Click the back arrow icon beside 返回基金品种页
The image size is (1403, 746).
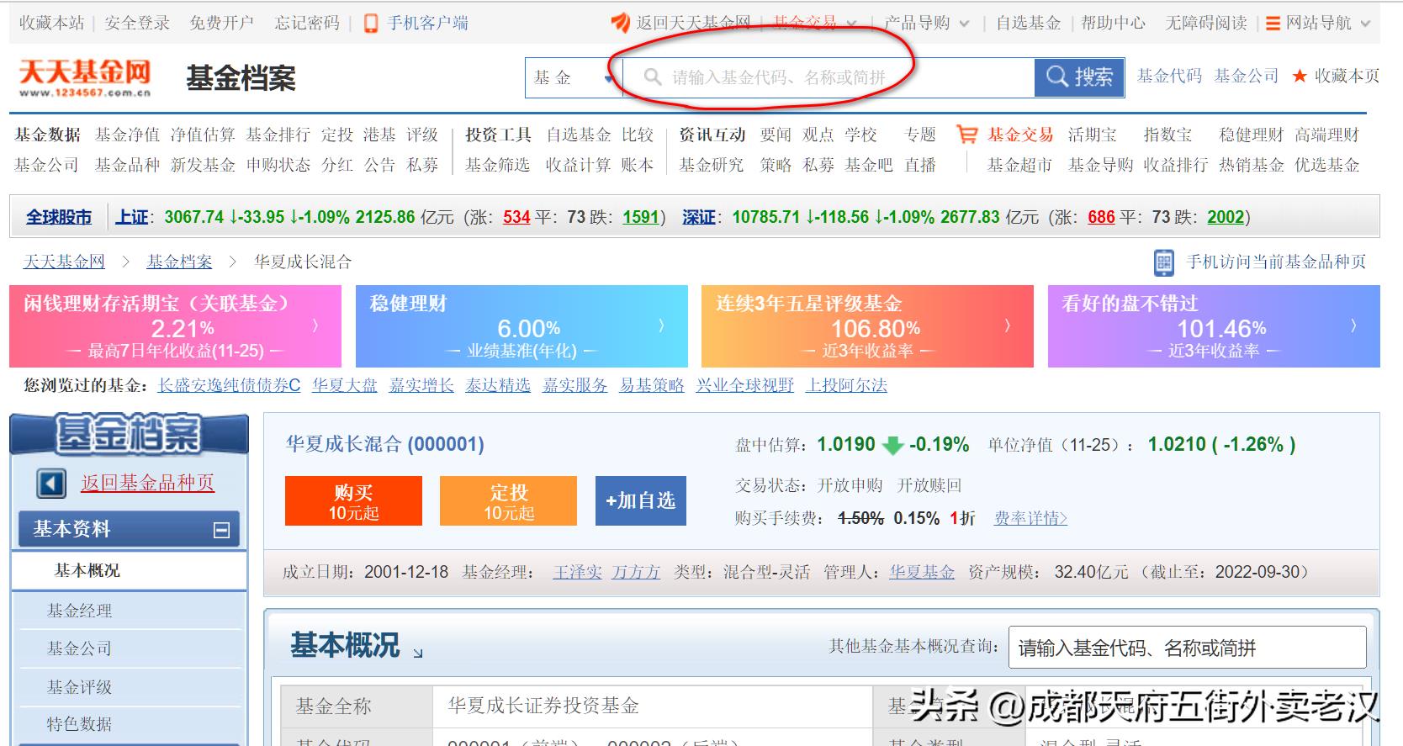click(51, 484)
